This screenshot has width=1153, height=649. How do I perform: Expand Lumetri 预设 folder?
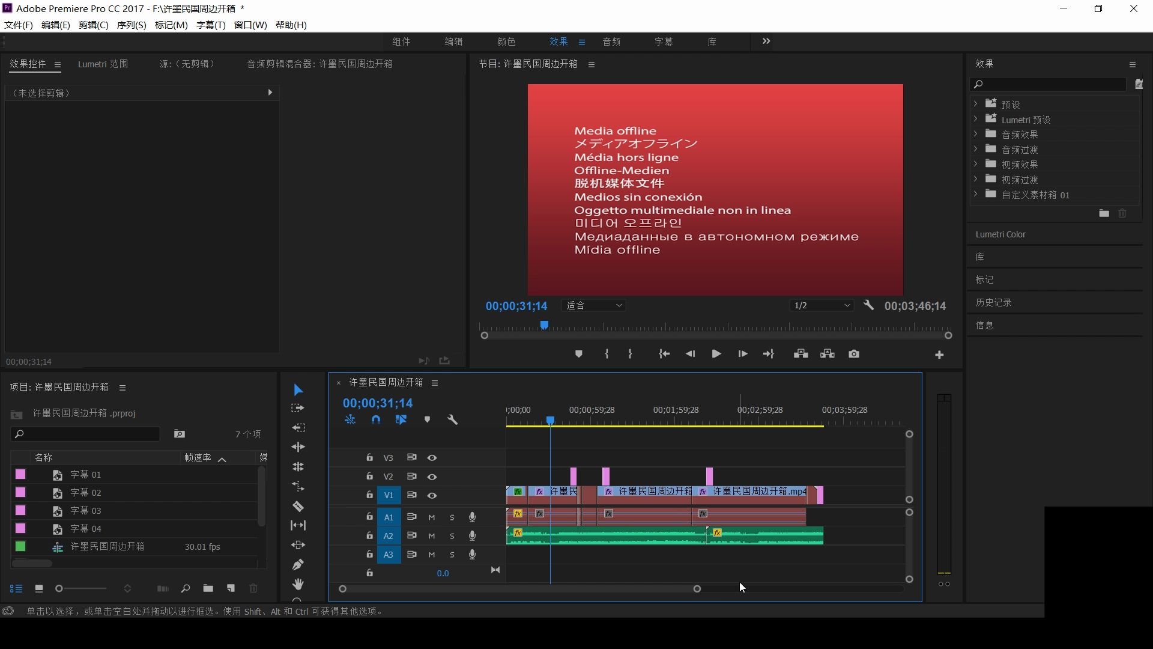point(976,118)
